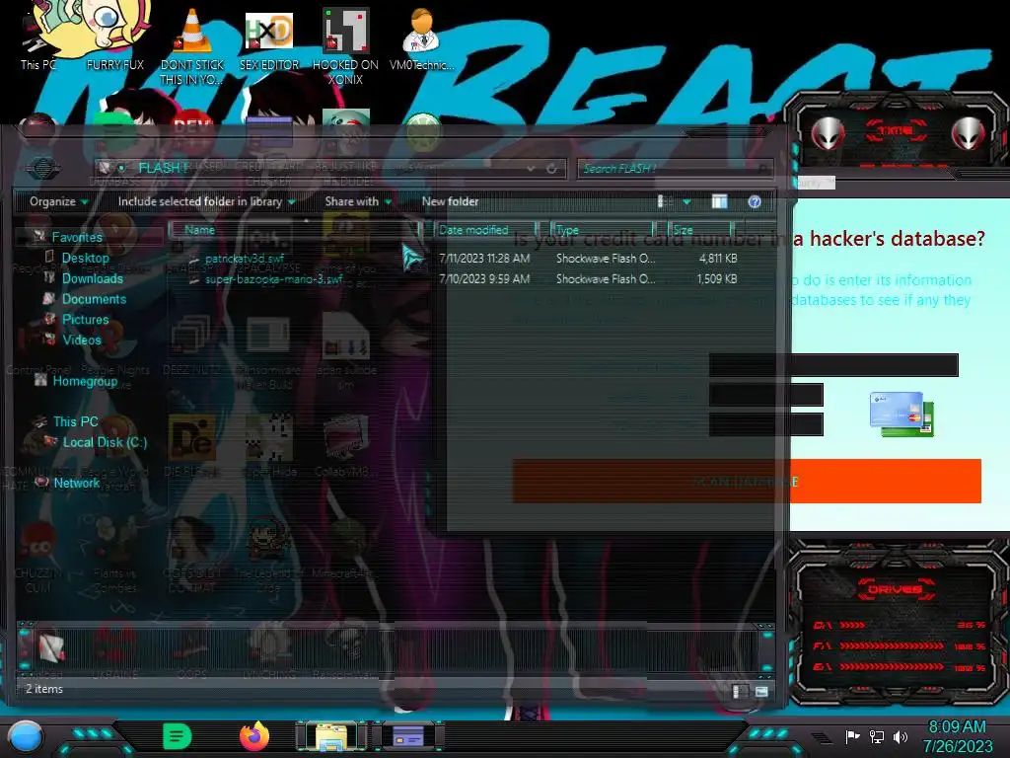Click the SCAN DATABASE orange button in browser
Image resolution: width=1010 pixels, height=758 pixels.
747,481
